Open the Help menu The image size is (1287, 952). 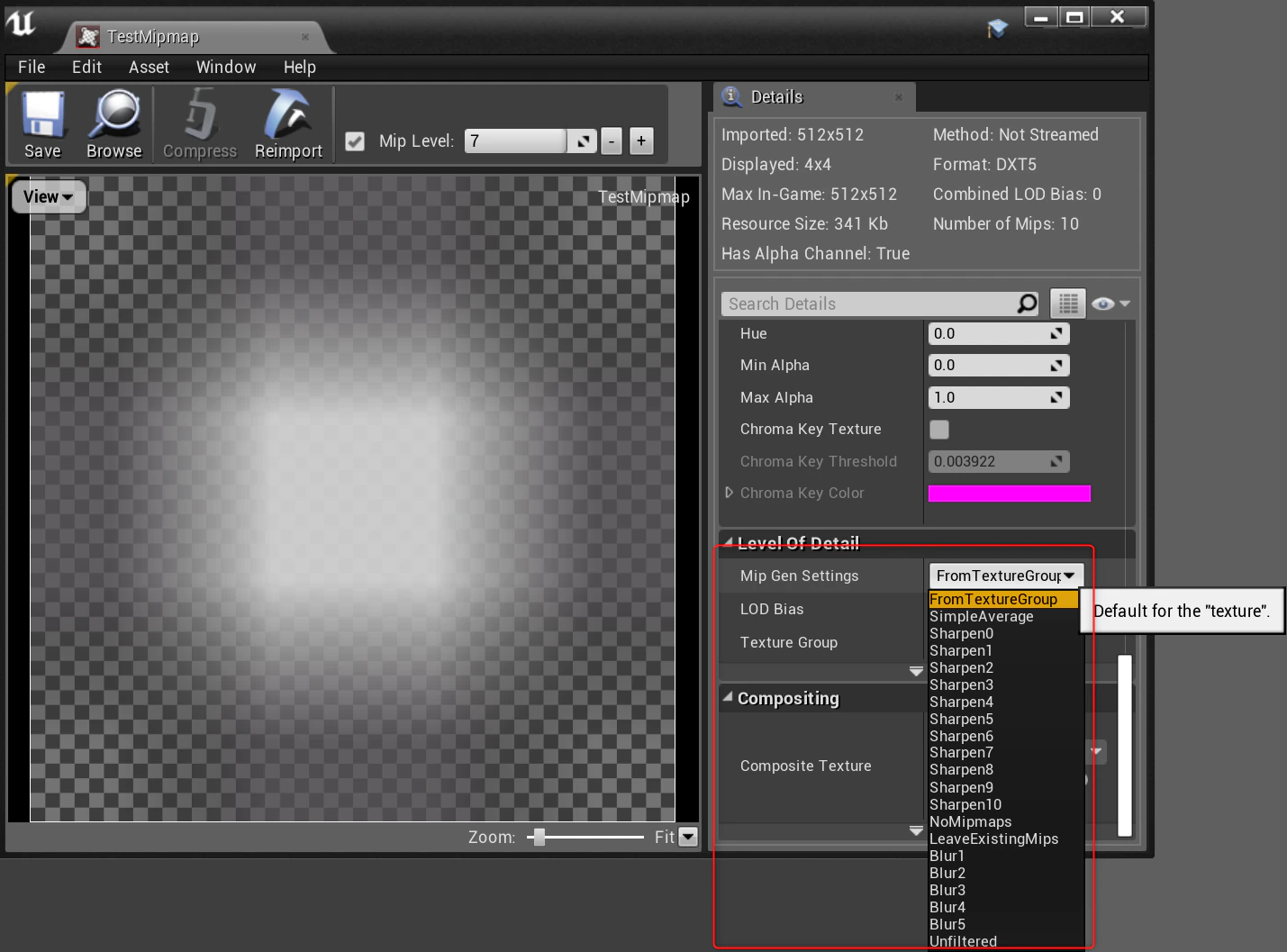(x=300, y=68)
